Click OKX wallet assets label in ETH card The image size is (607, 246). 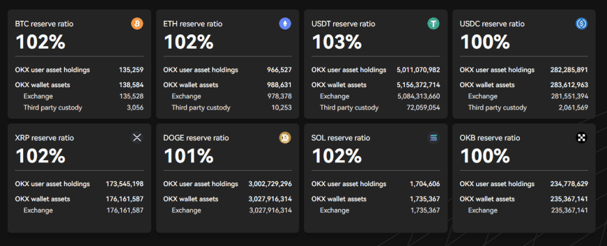tap(191, 85)
